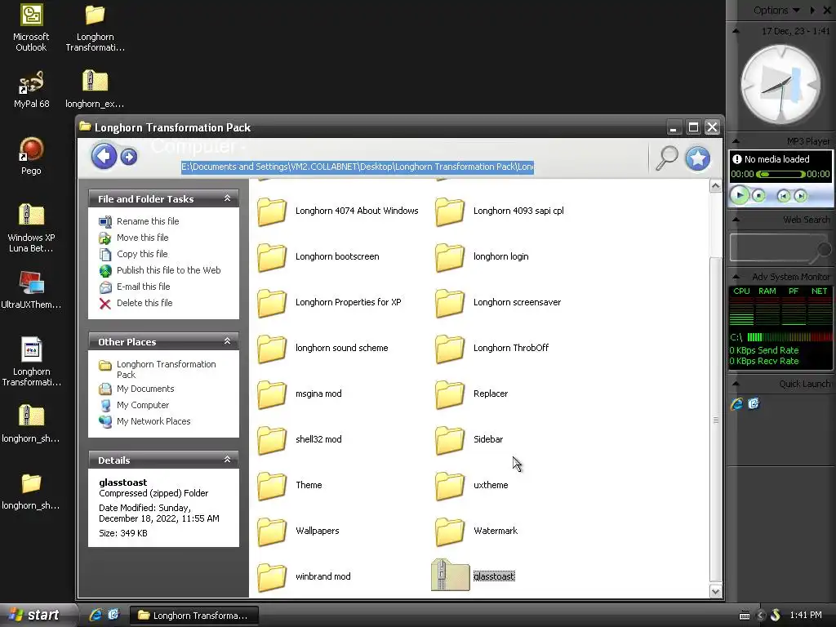Click the Longhorn Transforma... taskbar button
The height and width of the screenshot is (627, 836).
click(194, 616)
